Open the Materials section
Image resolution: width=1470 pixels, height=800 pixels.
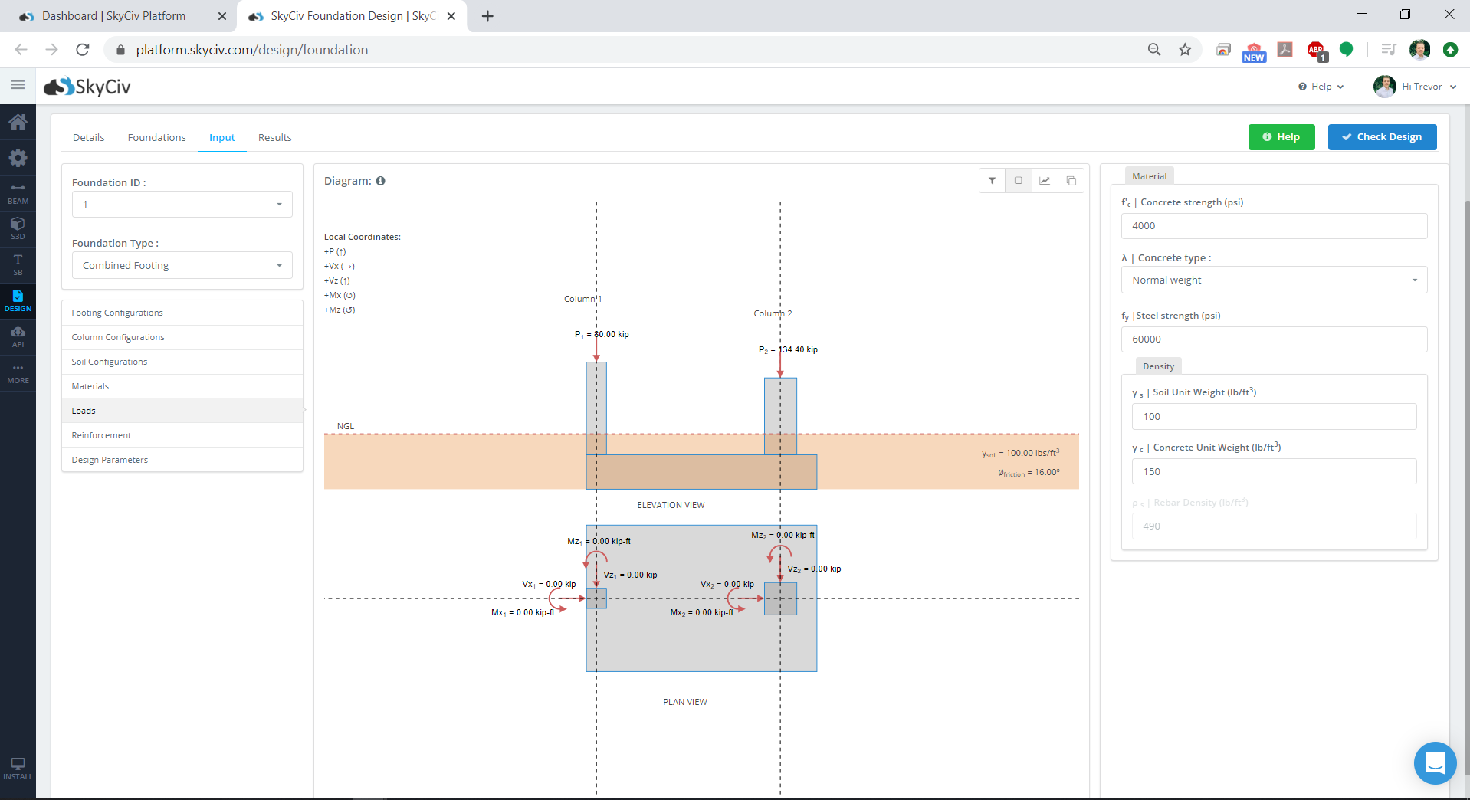pos(182,386)
